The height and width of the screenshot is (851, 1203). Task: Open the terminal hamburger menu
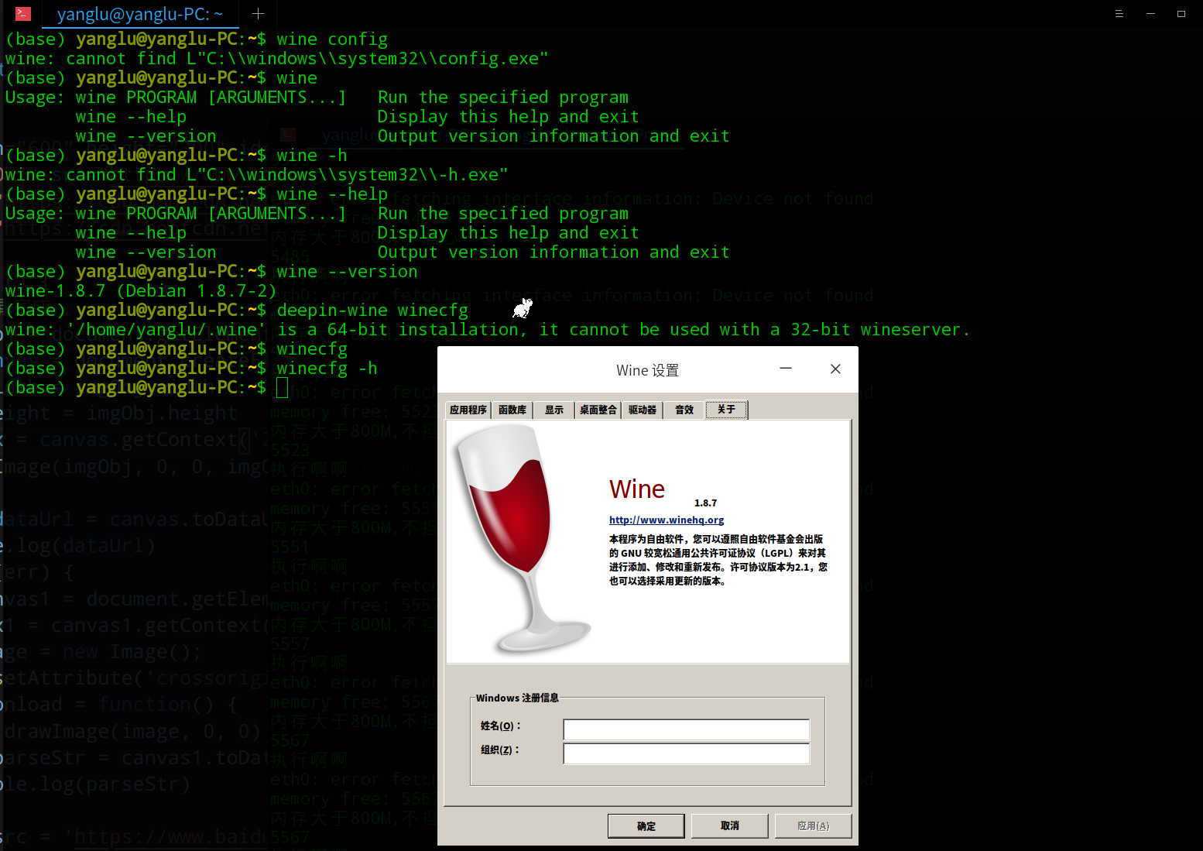point(1119,14)
